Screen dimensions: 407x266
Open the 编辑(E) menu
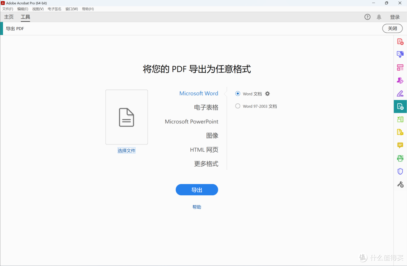pyautogui.click(x=23, y=9)
